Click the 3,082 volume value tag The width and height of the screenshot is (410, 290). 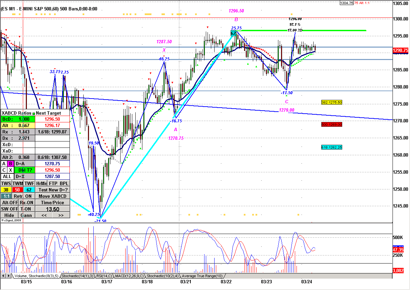pyautogui.click(x=398, y=270)
